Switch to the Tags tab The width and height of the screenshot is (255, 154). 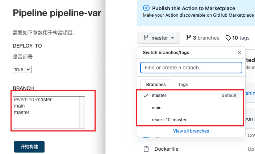pyautogui.click(x=183, y=85)
